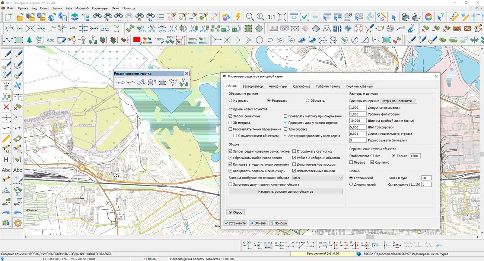Uncheck Запрос семантики checkbox
This screenshot has height=261, width=484.
click(230, 116)
